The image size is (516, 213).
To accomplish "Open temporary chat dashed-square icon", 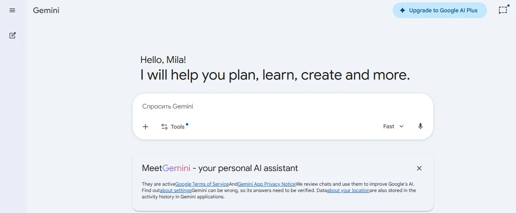I will (503, 10).
